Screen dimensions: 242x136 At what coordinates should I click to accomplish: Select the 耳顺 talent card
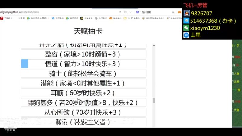point(83,93)
